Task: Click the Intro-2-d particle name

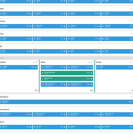Action: [x=107, y=126]
